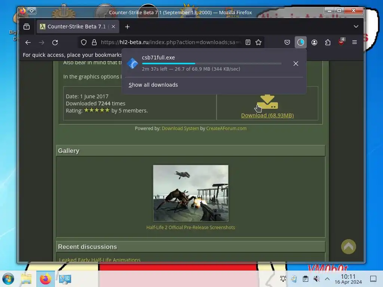This screenshot has height=287, width=383.
Task: Open the file manager in the taskbar
Action: click(26, 279)
